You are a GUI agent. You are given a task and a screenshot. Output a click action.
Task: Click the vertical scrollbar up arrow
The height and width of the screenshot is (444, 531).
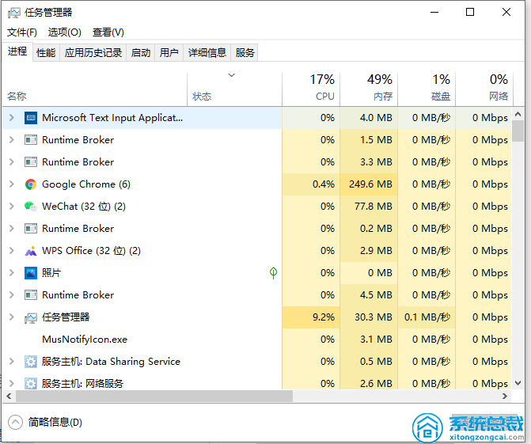click(x=518, y=114)
